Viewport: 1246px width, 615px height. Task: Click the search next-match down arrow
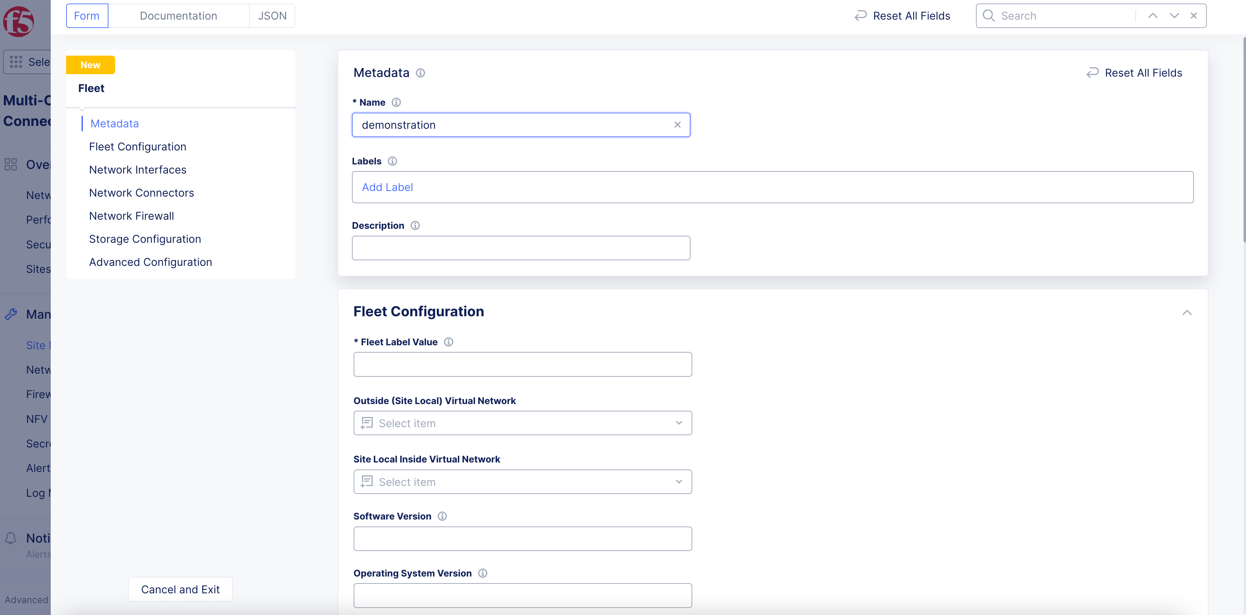coord(1174,15)
